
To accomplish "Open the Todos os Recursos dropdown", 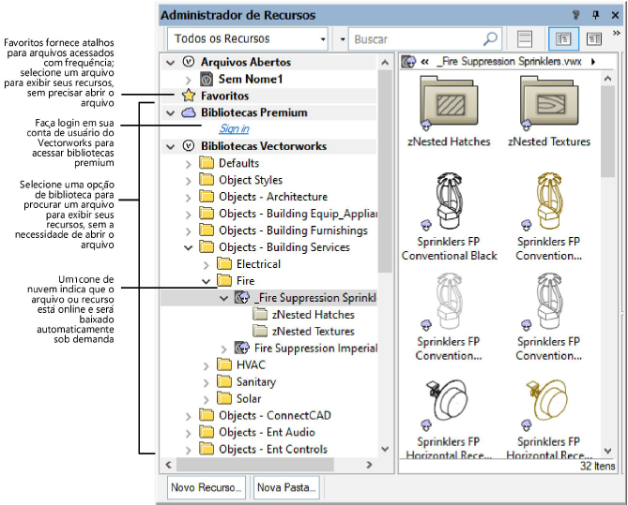I will (248, 38).
